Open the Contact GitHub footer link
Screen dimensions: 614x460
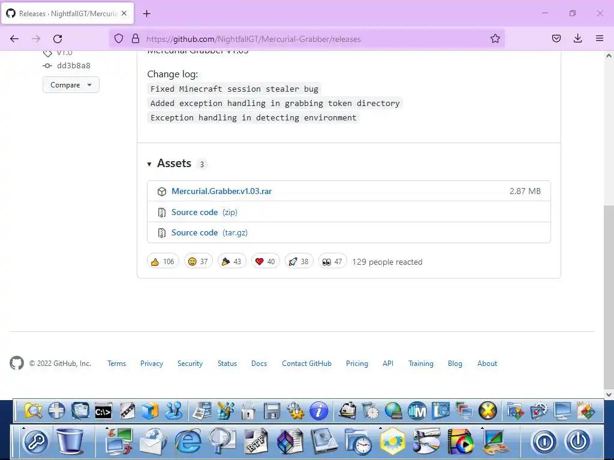pos(306,364)
